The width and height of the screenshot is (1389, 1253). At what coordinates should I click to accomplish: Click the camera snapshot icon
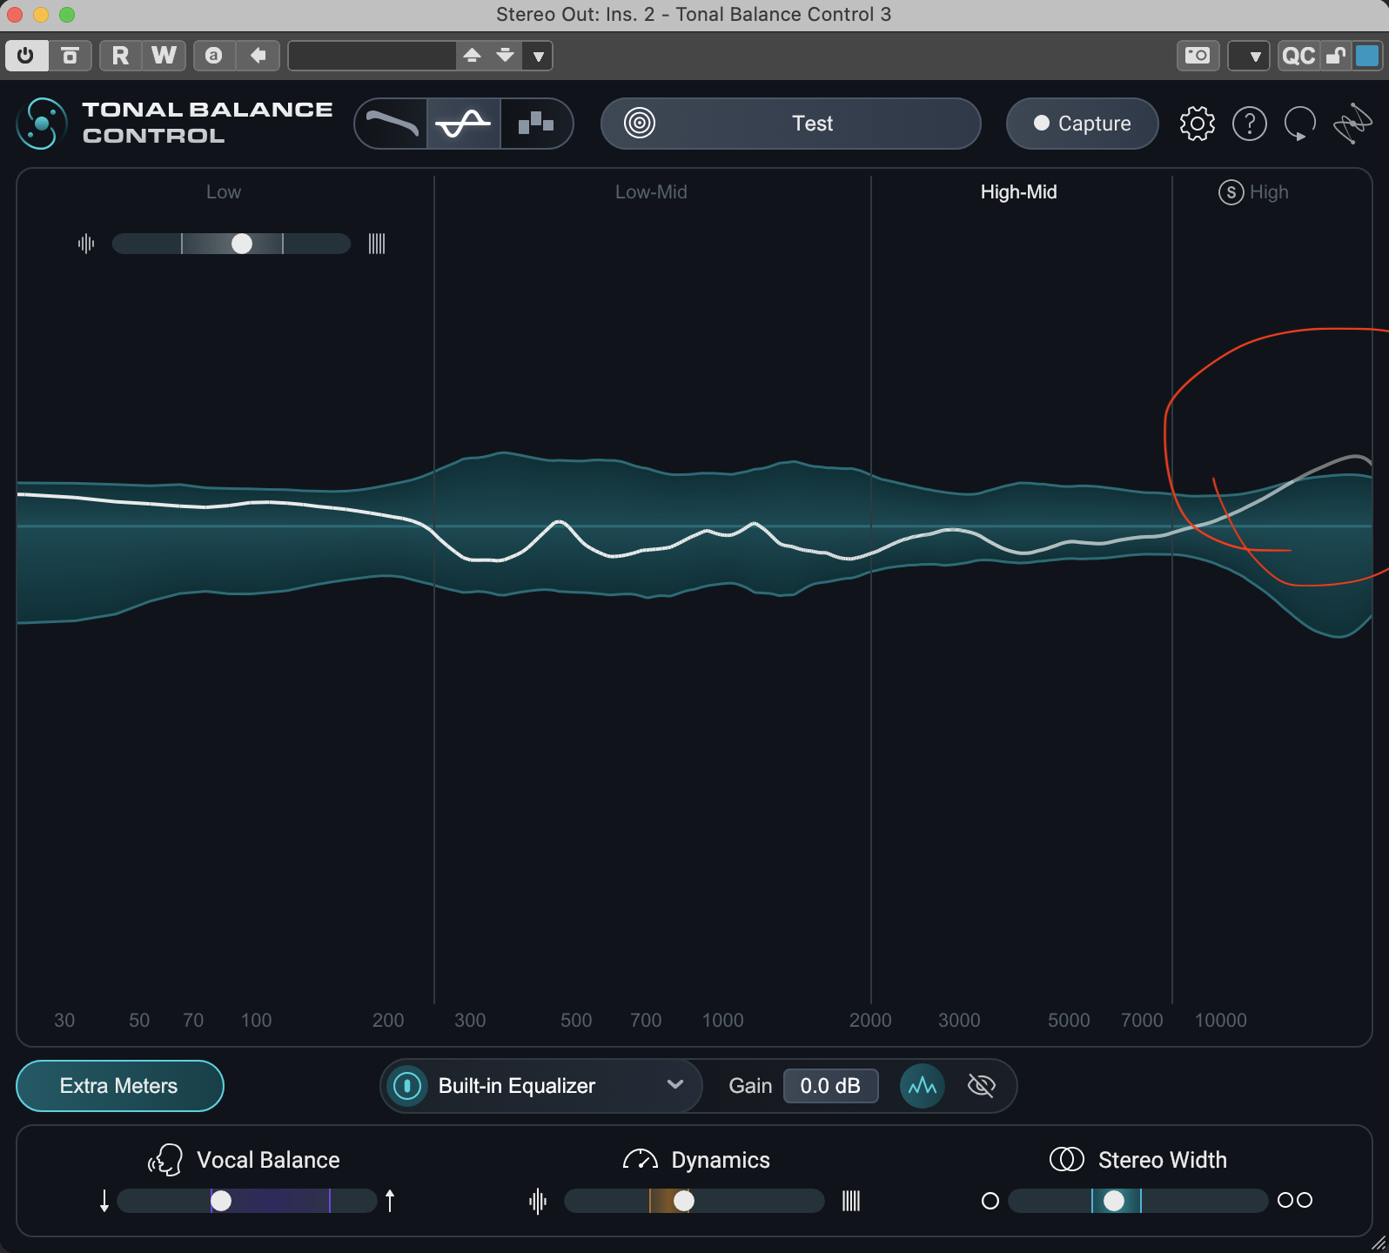click(1198, 56)
